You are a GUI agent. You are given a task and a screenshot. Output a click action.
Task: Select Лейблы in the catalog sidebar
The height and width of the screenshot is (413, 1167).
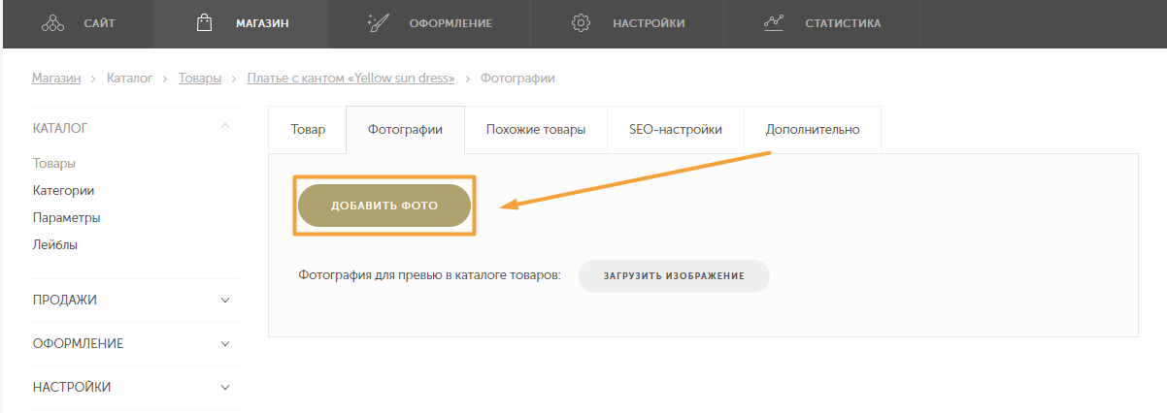click(55, 245)
